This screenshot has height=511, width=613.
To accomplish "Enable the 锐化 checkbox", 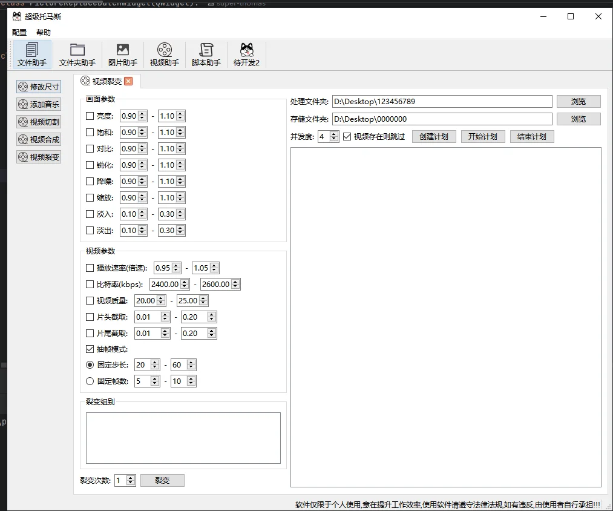I will (90, 165).
